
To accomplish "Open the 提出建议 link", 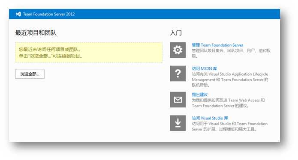I will pyautogui.click(x=199, y=95).
